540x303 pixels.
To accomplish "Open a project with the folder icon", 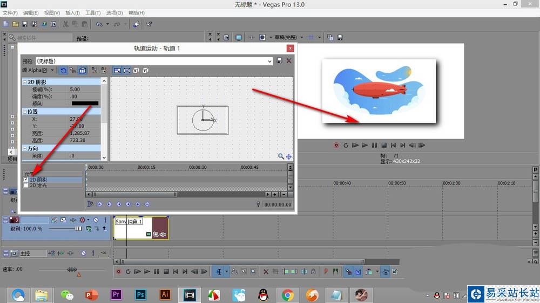I will click(x=15, y=24).
